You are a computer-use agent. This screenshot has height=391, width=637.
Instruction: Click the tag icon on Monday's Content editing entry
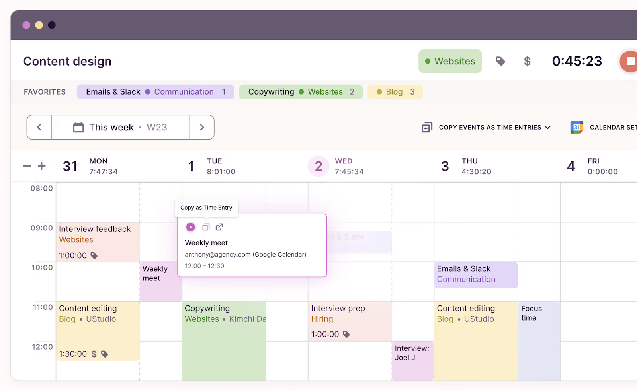105,354
